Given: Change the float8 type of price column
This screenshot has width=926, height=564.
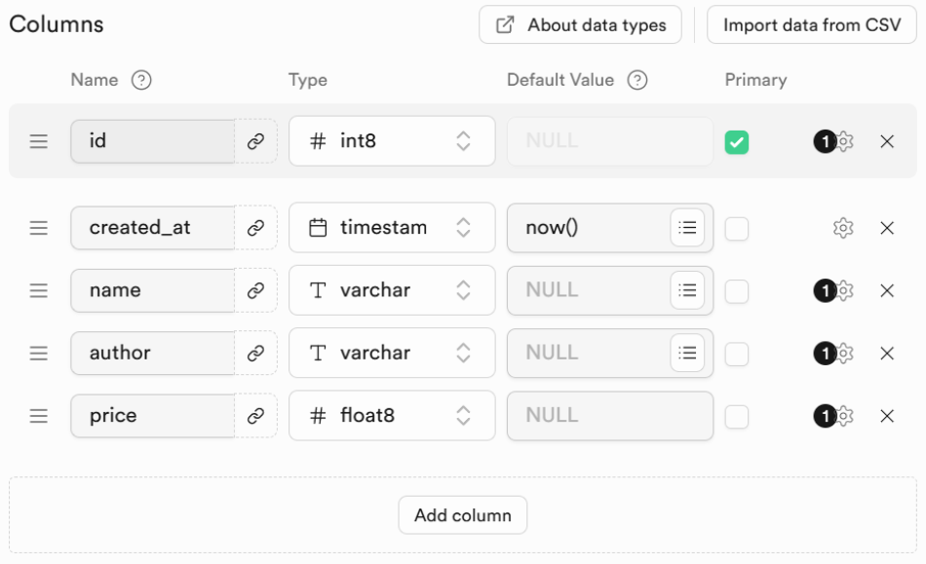Looking at the screenshot, I should (x=392, y=415).
